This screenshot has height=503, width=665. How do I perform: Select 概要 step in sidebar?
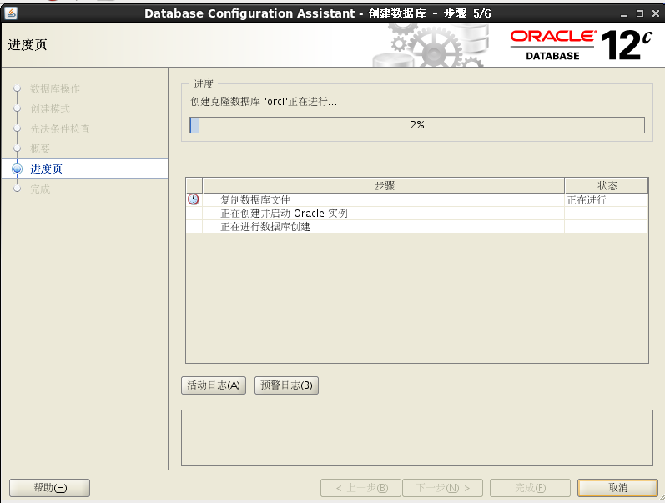[x=40, y=148]
